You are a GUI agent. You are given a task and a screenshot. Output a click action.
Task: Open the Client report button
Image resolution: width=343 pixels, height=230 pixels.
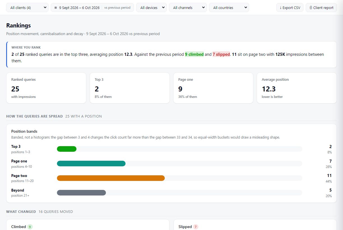(321, 8)
